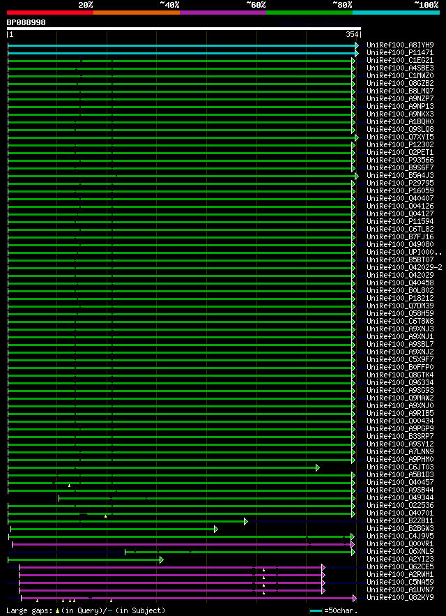446x616 pixels.
Task: Click the BP088998 query title
Action: [x=26, y=22]
